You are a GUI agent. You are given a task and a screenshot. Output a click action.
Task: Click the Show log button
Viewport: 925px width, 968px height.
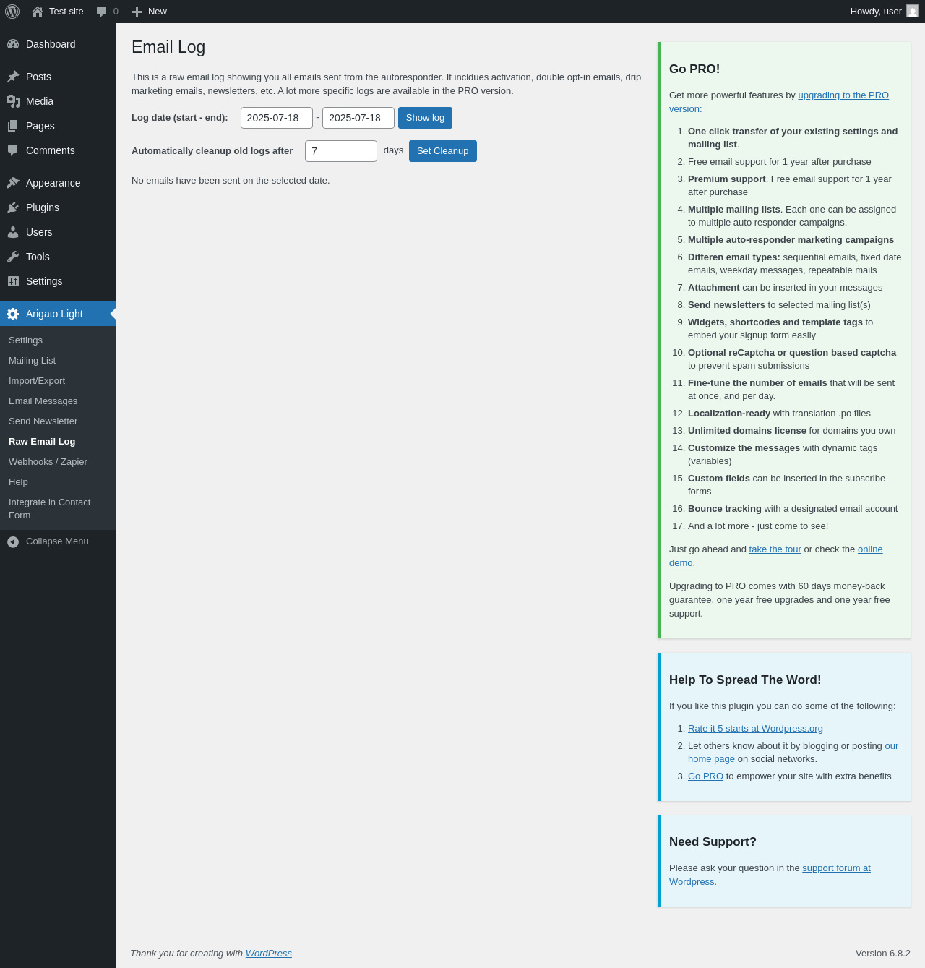425,118
